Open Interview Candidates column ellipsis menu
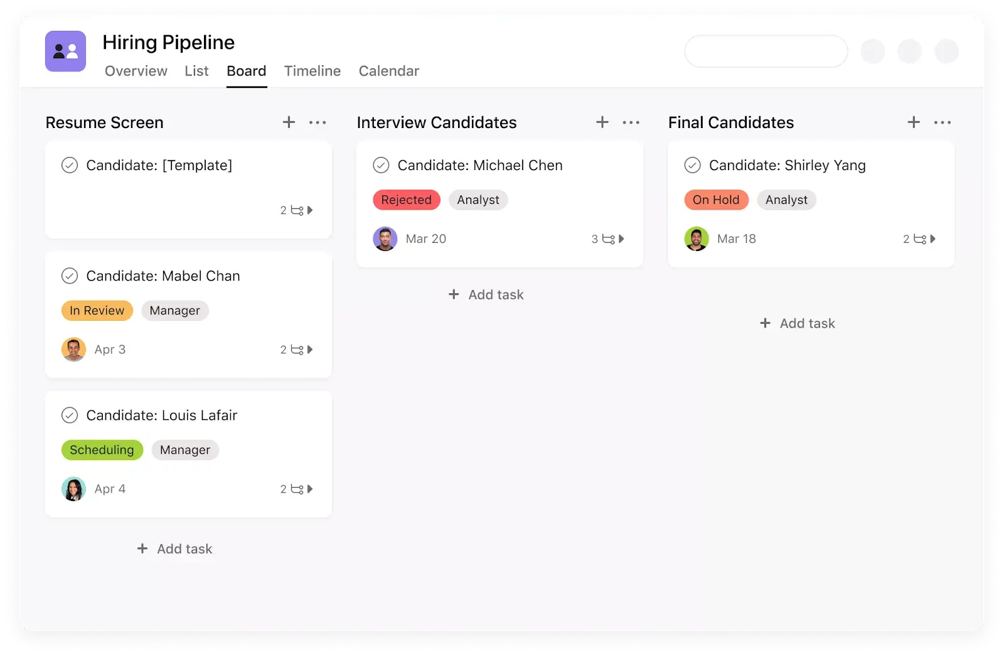Screen dimensions: 1004x656 631,122
